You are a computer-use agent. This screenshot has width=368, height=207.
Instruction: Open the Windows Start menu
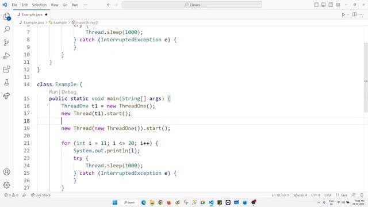(115, 202)
